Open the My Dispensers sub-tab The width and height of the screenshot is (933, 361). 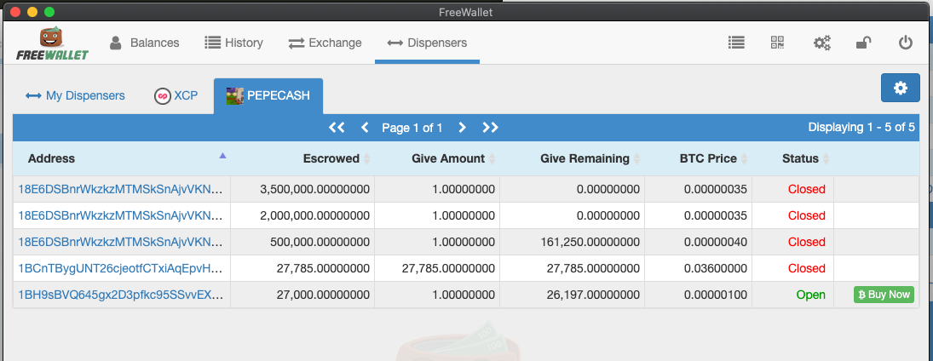(x=76, y=95)
